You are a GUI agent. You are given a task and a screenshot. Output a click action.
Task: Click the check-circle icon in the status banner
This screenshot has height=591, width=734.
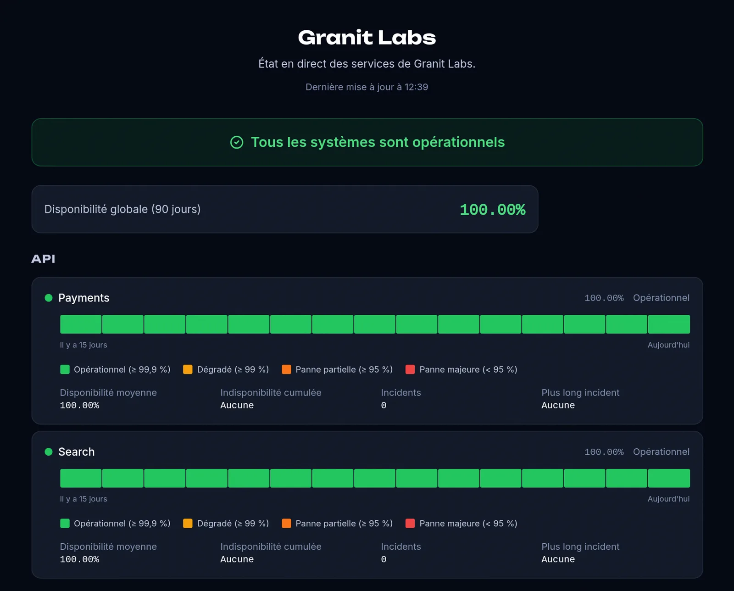click(237, 142)
